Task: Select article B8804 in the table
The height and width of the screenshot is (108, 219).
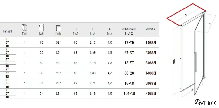Action: pyautogui.click(x=151, y=73)
